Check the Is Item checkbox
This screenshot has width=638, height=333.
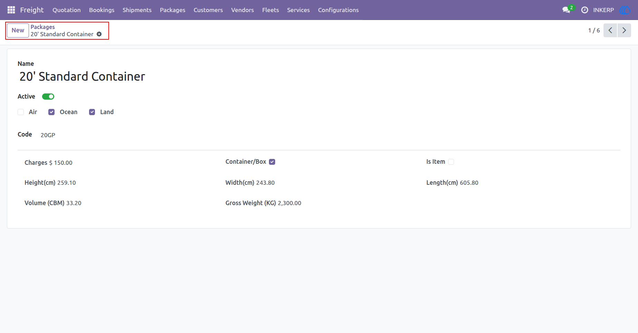[451, 162]
